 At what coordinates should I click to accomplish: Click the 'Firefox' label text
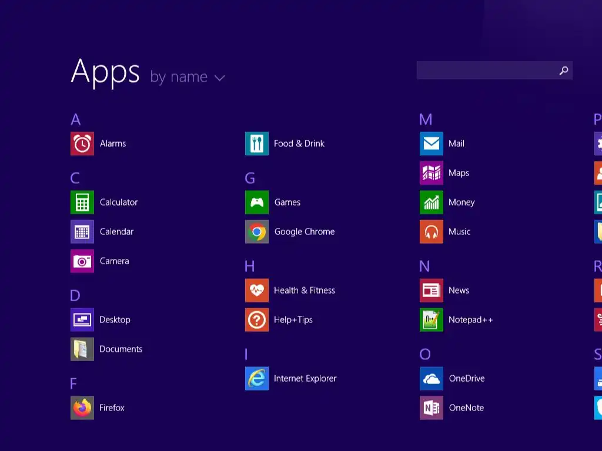pos(112,408)
